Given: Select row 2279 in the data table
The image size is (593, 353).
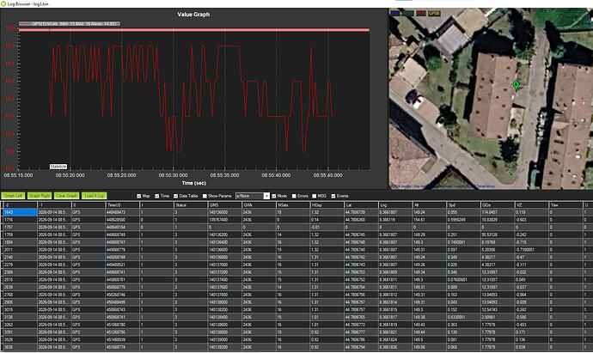Looking at the screenshot, I should click(x=296, y=265).
